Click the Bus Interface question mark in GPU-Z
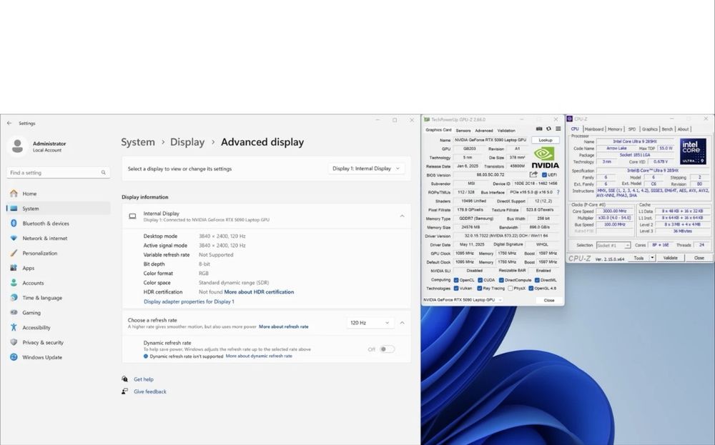 pos(558,192)
